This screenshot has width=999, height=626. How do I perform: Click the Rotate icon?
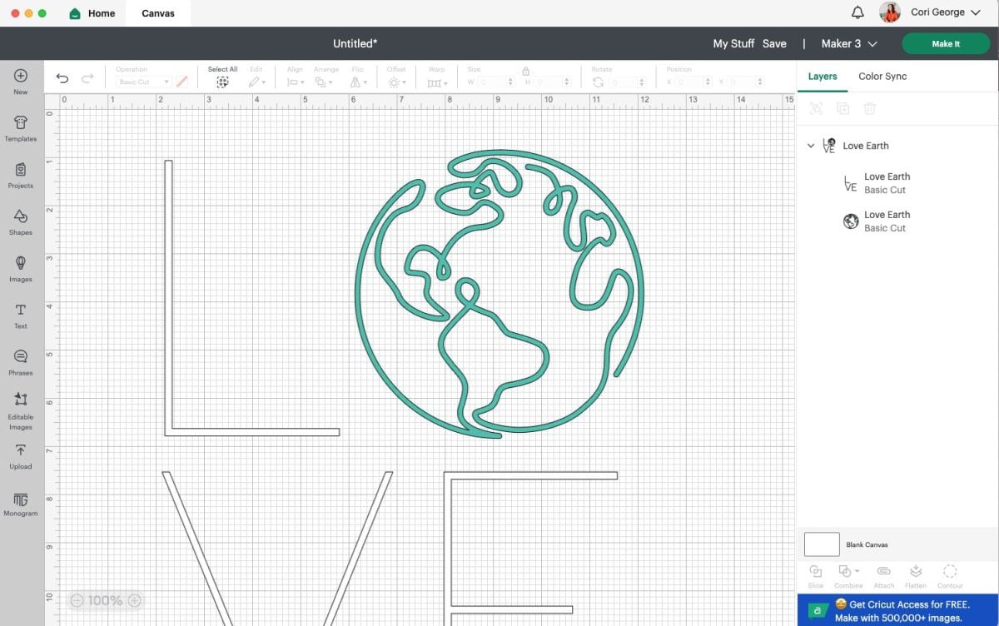599,82
